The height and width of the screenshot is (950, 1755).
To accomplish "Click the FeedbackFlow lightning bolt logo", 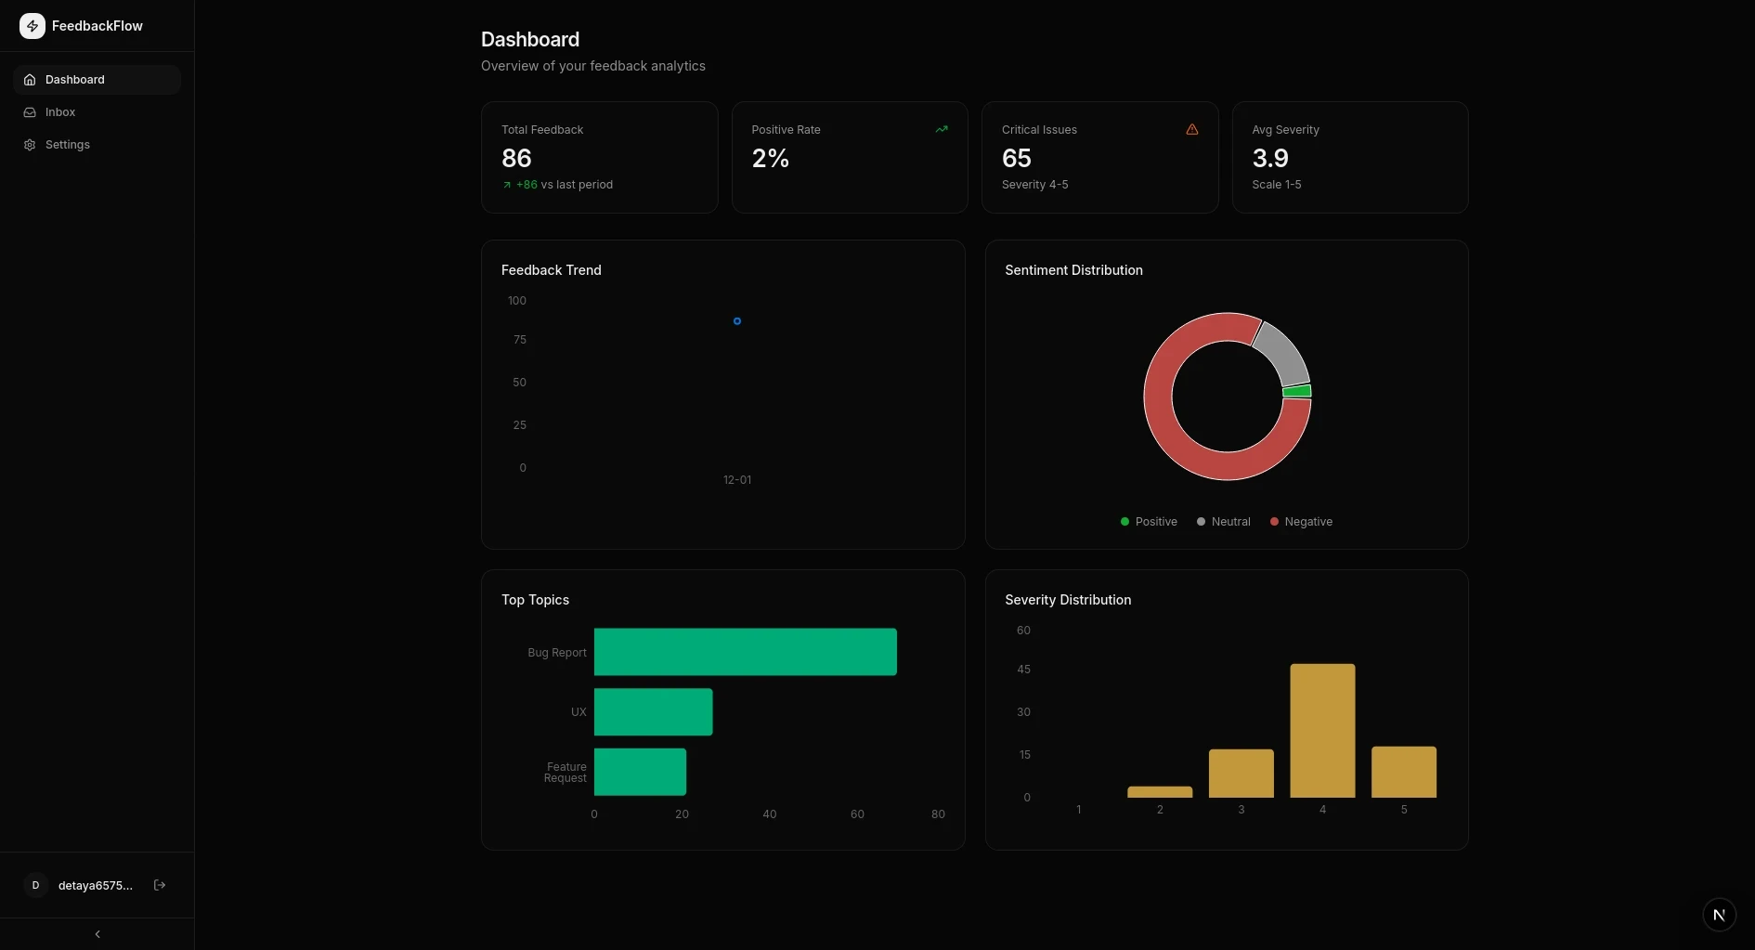I will click(x=32, y=26).
